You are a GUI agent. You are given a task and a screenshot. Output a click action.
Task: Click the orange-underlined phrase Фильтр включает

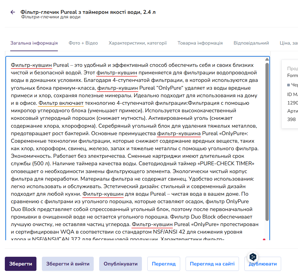[x=61, y=103]
